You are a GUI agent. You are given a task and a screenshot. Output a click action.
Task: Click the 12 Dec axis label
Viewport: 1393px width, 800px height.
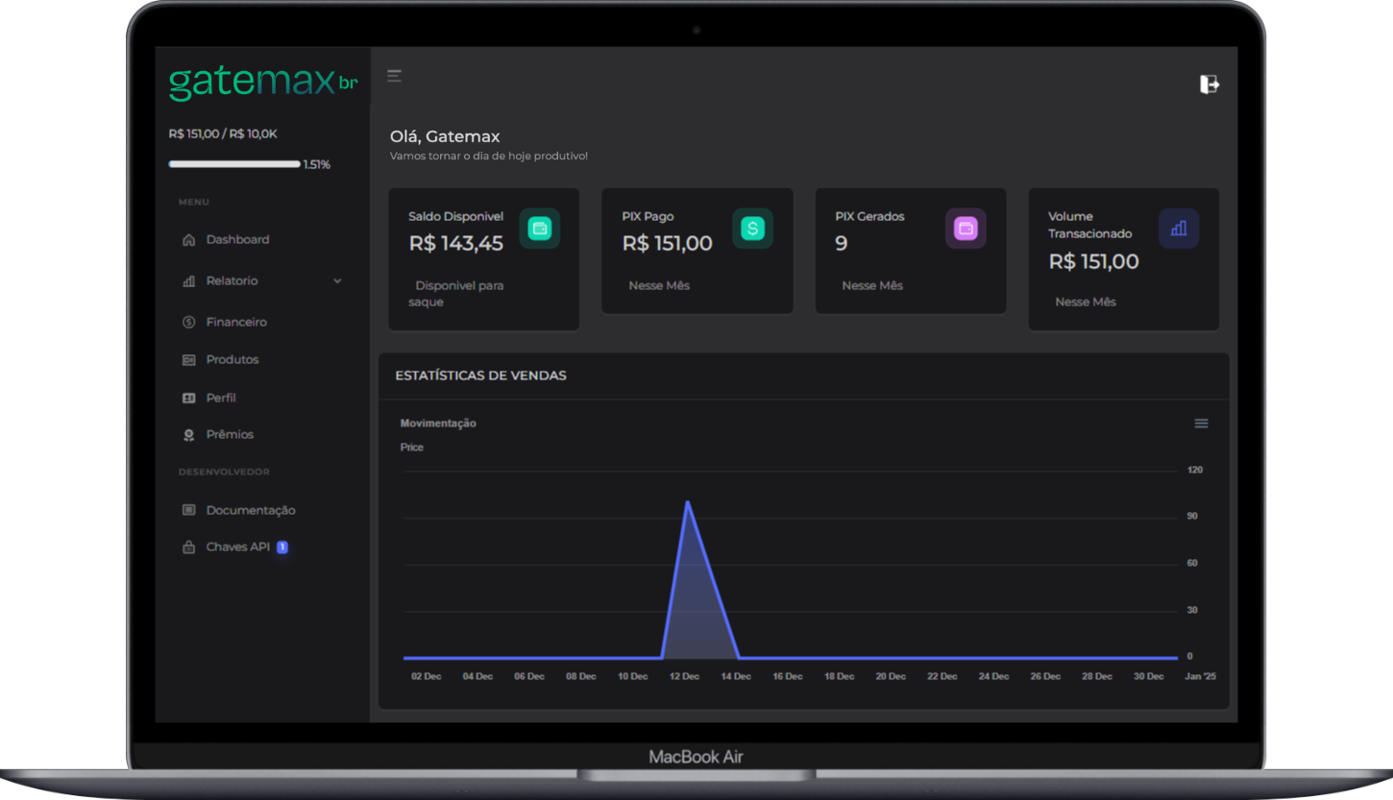click(684, 677)
